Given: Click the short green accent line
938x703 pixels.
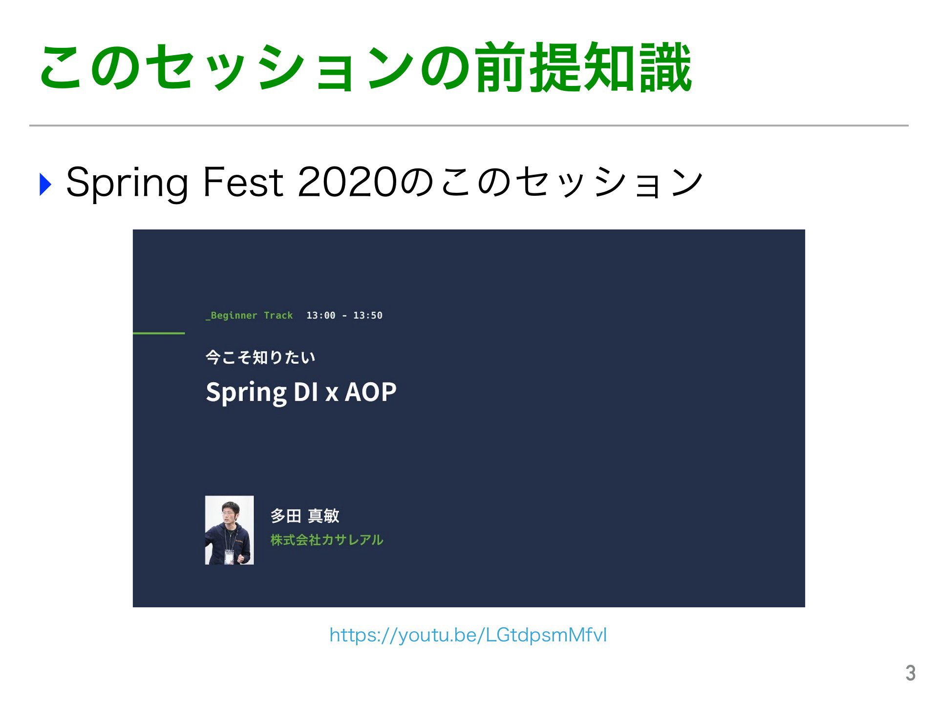Looking at the screenshot, I should (x=159, y=333).
